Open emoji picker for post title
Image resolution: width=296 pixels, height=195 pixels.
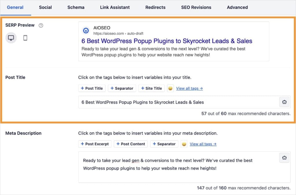pyautogui.click(x=170, y=88)
